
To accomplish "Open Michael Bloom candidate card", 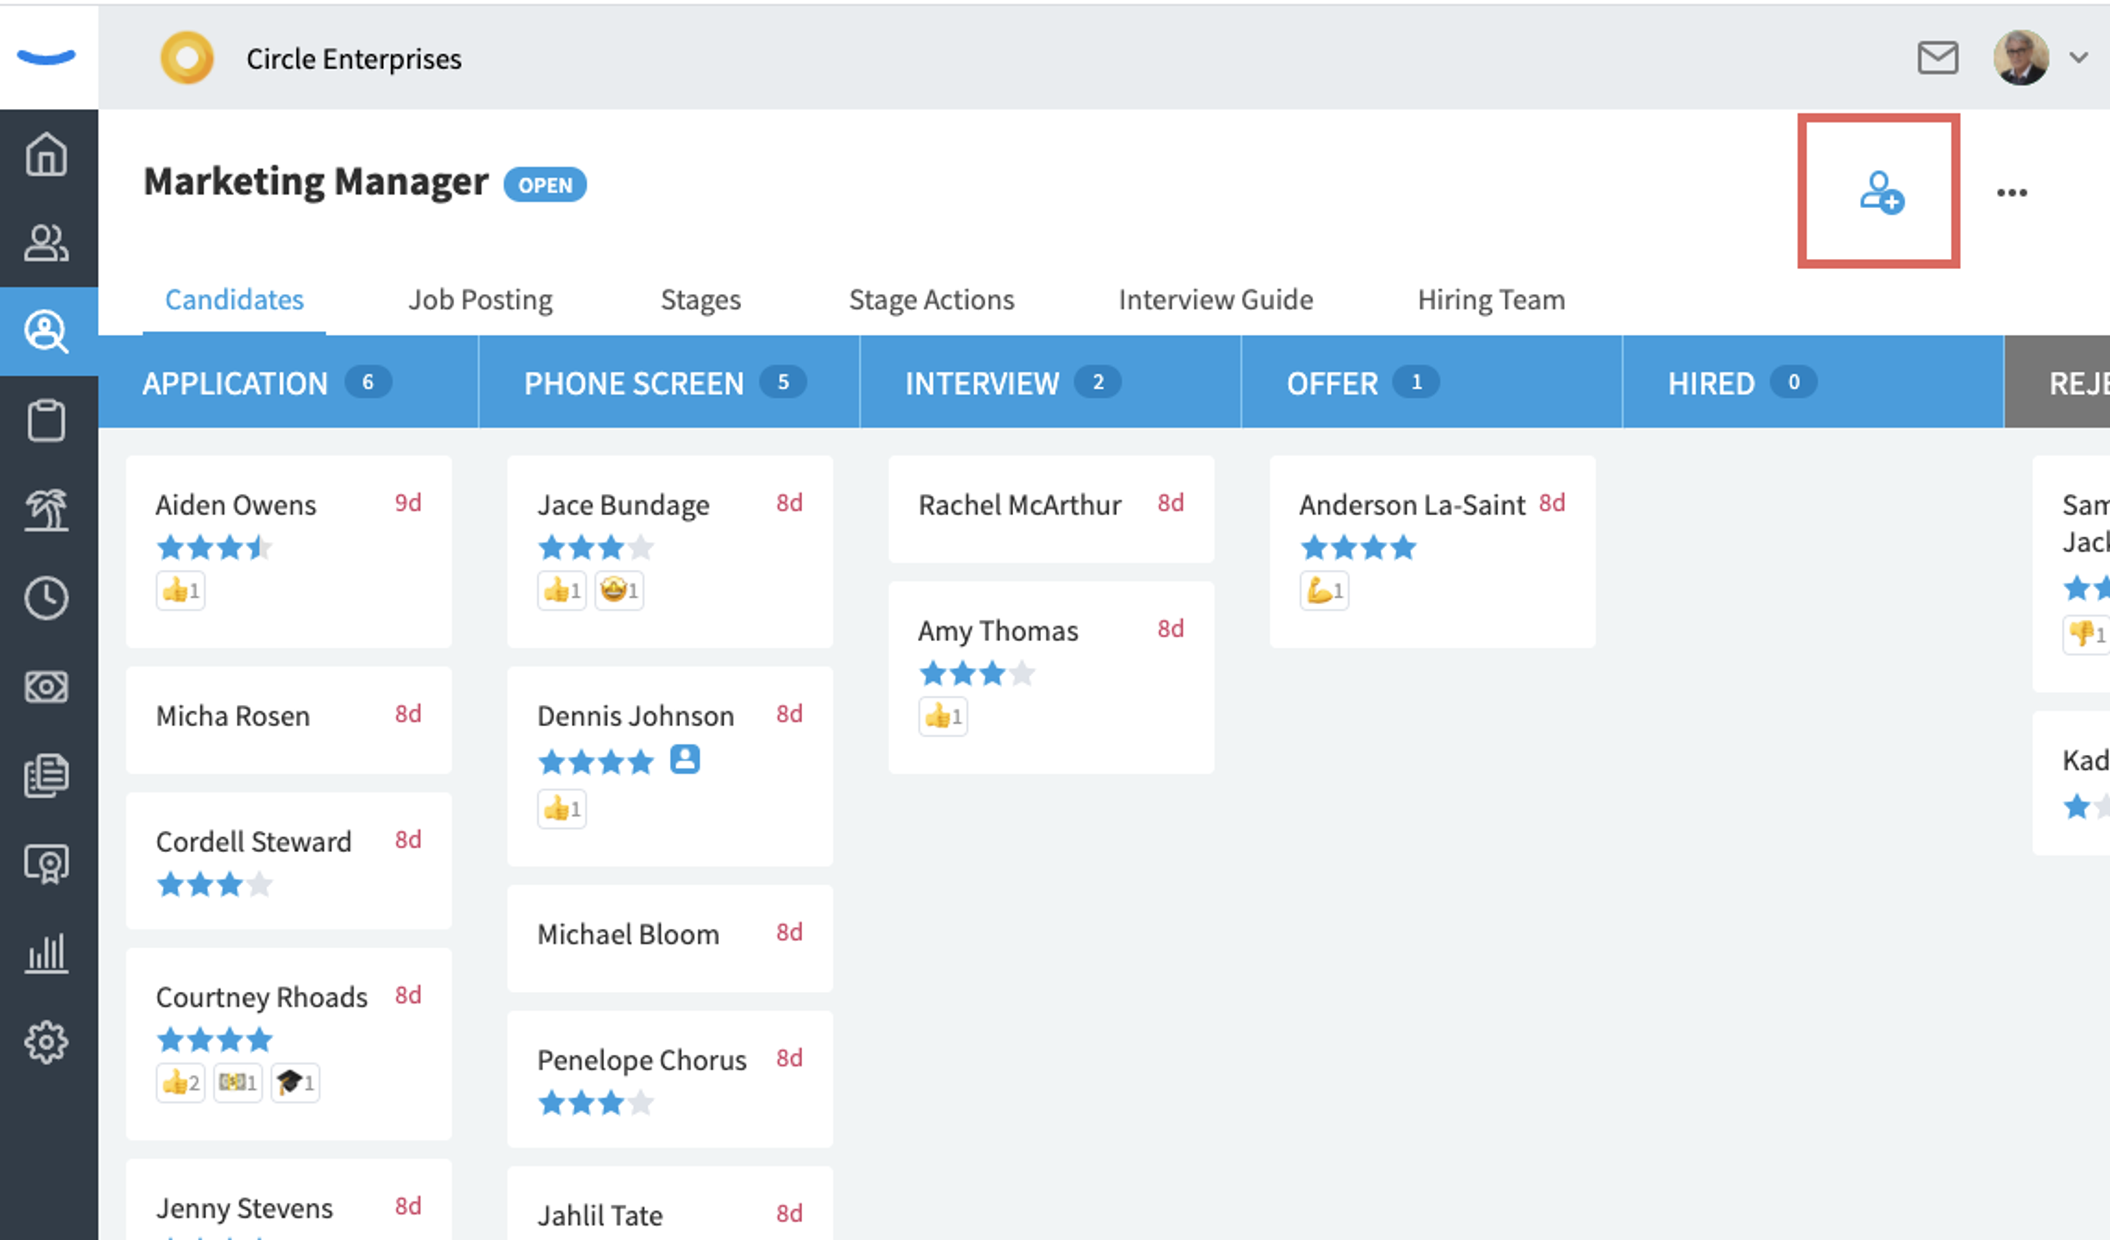I will click(x=670, y=938).
